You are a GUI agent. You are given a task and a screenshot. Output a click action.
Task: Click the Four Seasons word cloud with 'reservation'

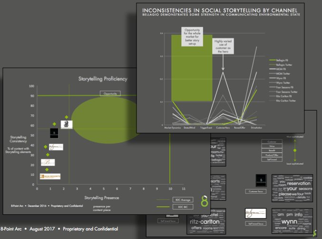pyautogui.click(x=292, y=188)
